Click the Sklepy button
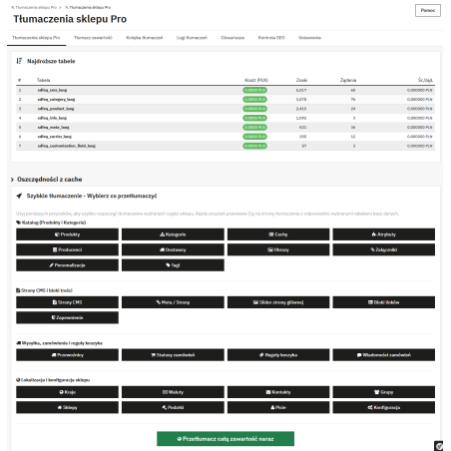 point(67,407)
